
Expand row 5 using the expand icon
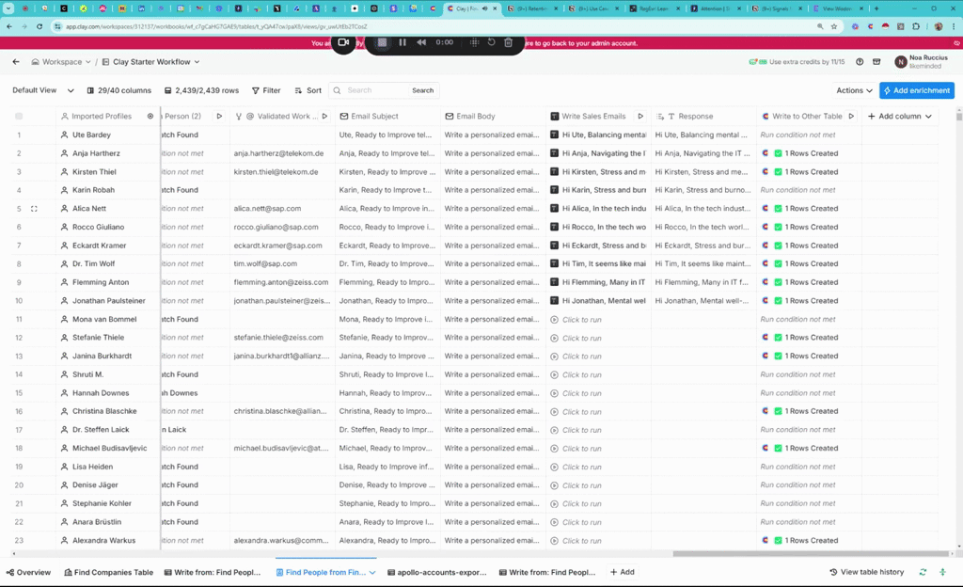[34, 209]
